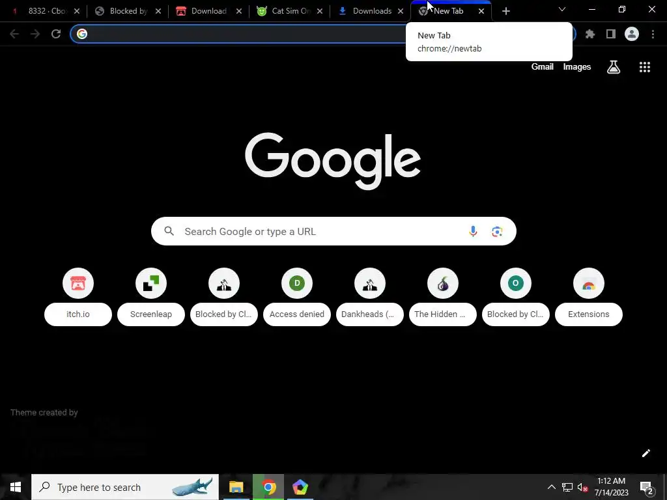This screenshot has height=500, width=667.
Task: Click the magnifier icon in search box
Action: (x=169, y=231)
